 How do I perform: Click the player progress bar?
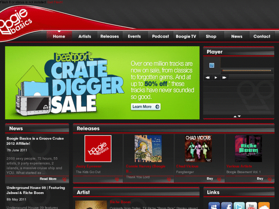[x=247, y=71]
